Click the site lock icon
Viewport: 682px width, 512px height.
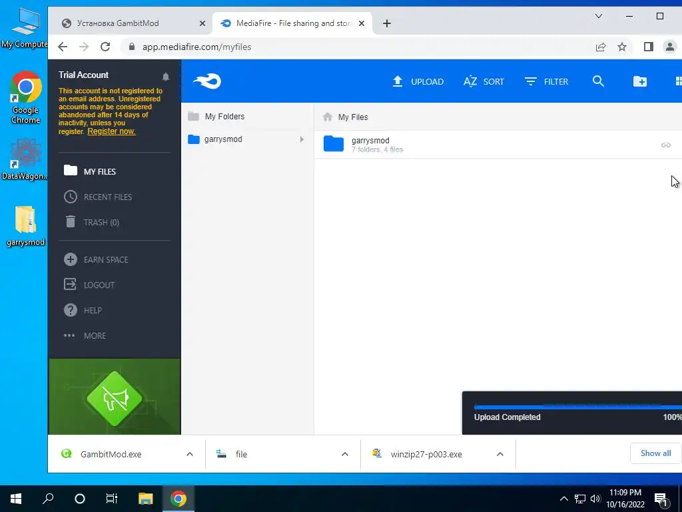[x=132, y=47]
